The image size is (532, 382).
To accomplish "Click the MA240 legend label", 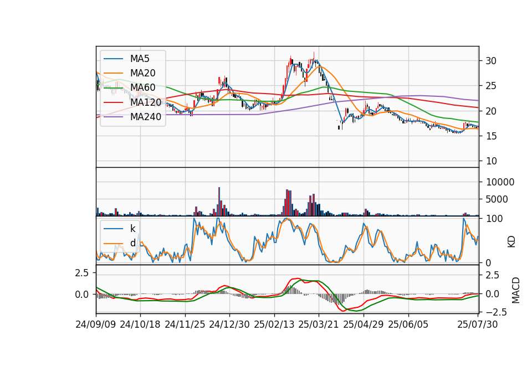I will click(146, 117).
